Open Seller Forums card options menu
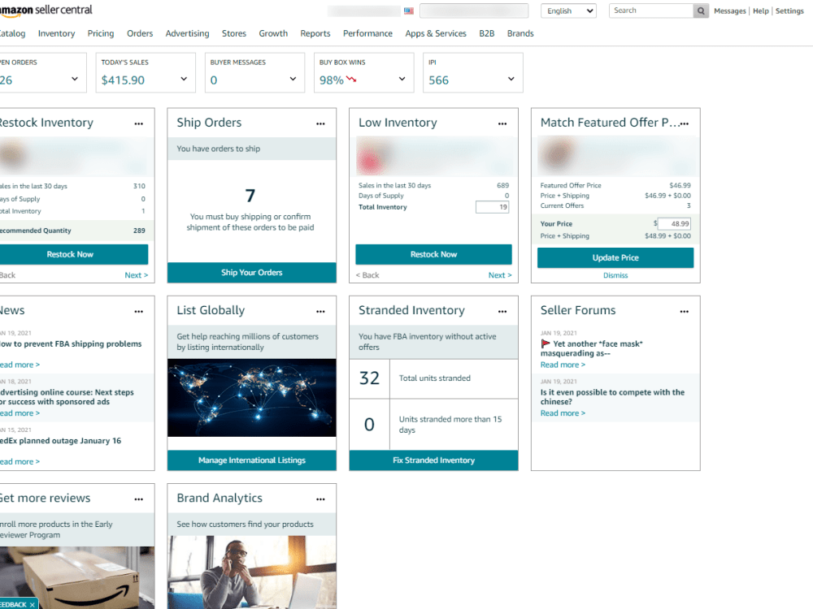Image resolution: width=813 pixels, height=609 pixels. pyautogui.click(x=685, y=312)
